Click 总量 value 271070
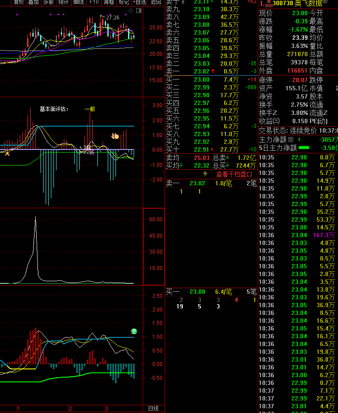This screenshot has width=338, height=413. click(x=297, y=54)
